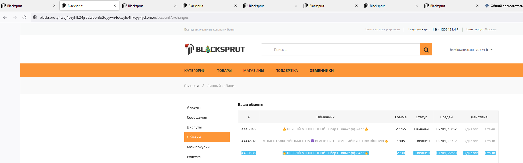The image size is (523, 163).
Task: Reload the page with the refresh icon
Action: click(24, 17)
